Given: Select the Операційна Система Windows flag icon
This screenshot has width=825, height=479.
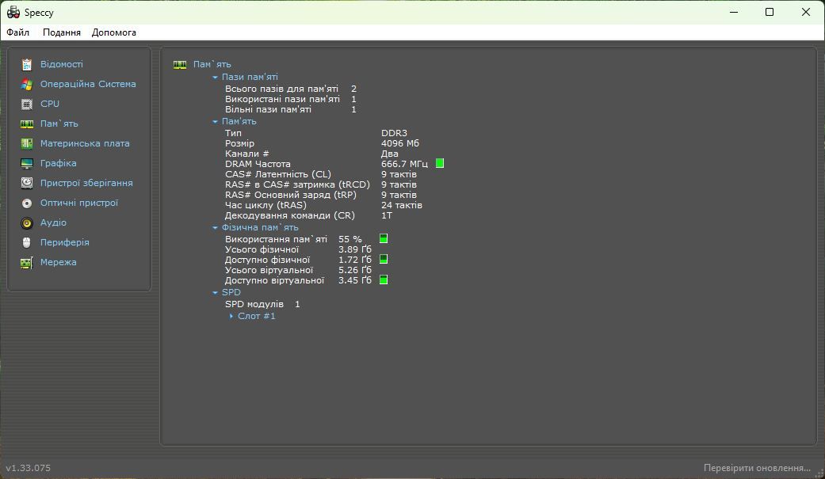Looking at the screenshot, I should click(27, 84).
